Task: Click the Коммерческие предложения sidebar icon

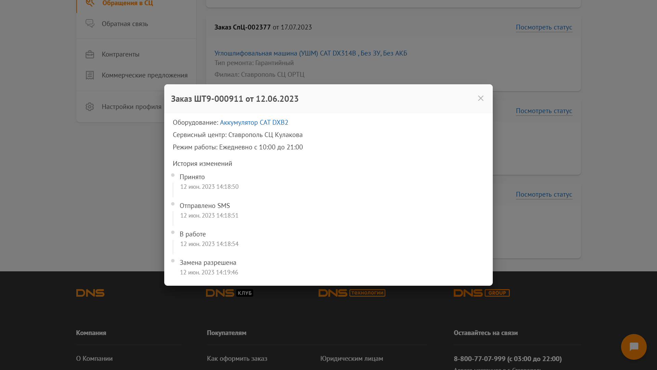Action: pos(90,75)
